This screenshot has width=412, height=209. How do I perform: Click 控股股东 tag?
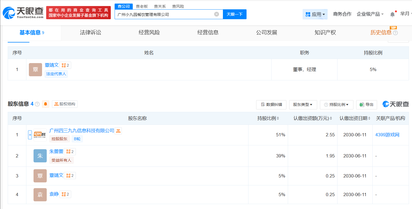(59, 139)
